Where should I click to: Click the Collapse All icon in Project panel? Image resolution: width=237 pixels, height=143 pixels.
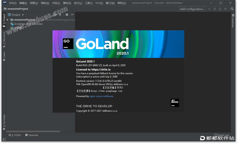(60, 15)
